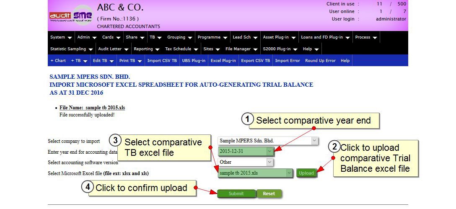The image size is (456, 209).
Task: Expand the Edit TB dropdown
Action: (x=103, y=61)
